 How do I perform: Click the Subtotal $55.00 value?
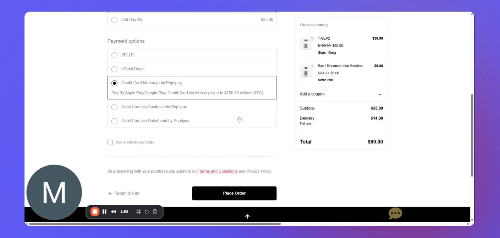[x=377, y=108]
